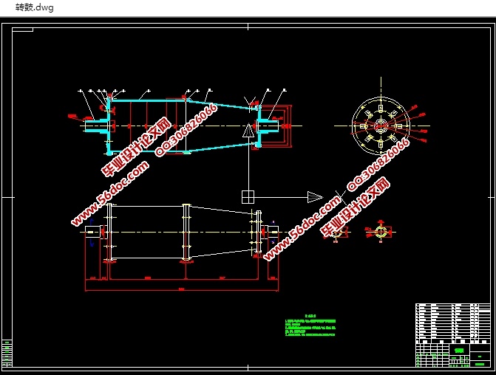Select the small right red circular section detail
496x375 pixels.
point(381,232)
